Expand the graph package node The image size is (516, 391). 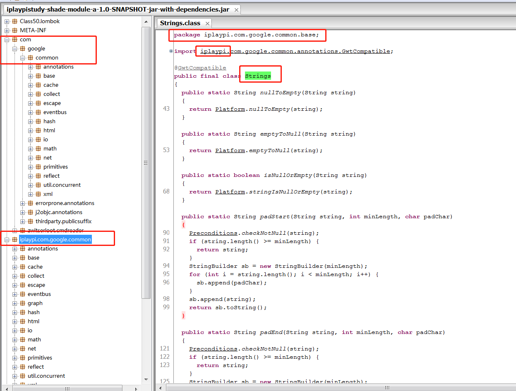[14, 303]
